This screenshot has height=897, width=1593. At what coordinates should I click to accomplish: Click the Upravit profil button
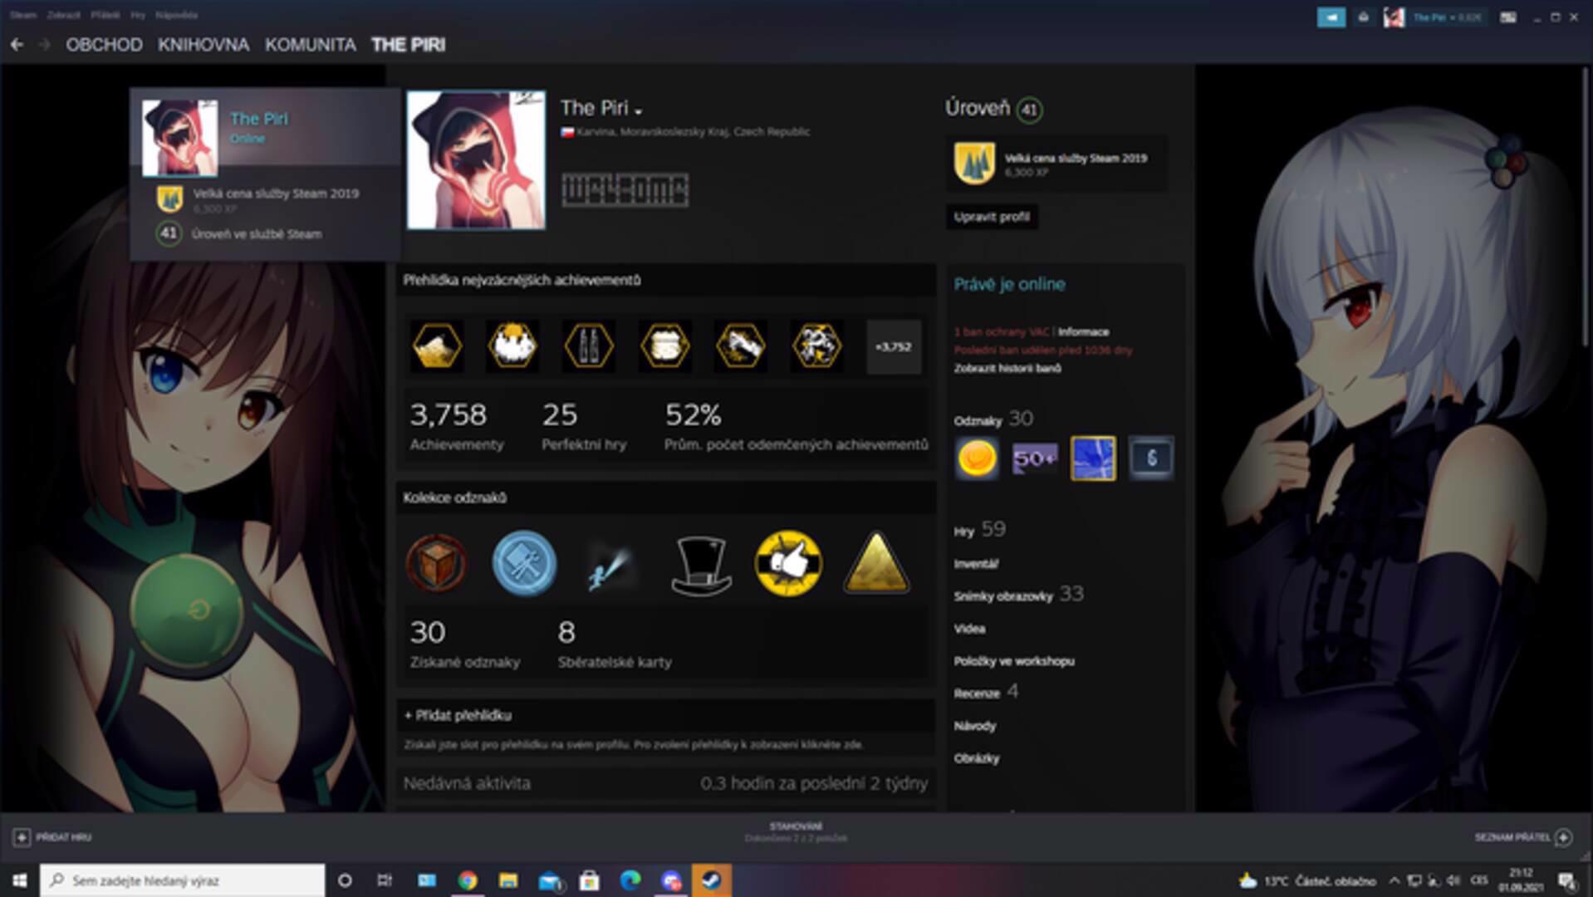click(992, 217)
